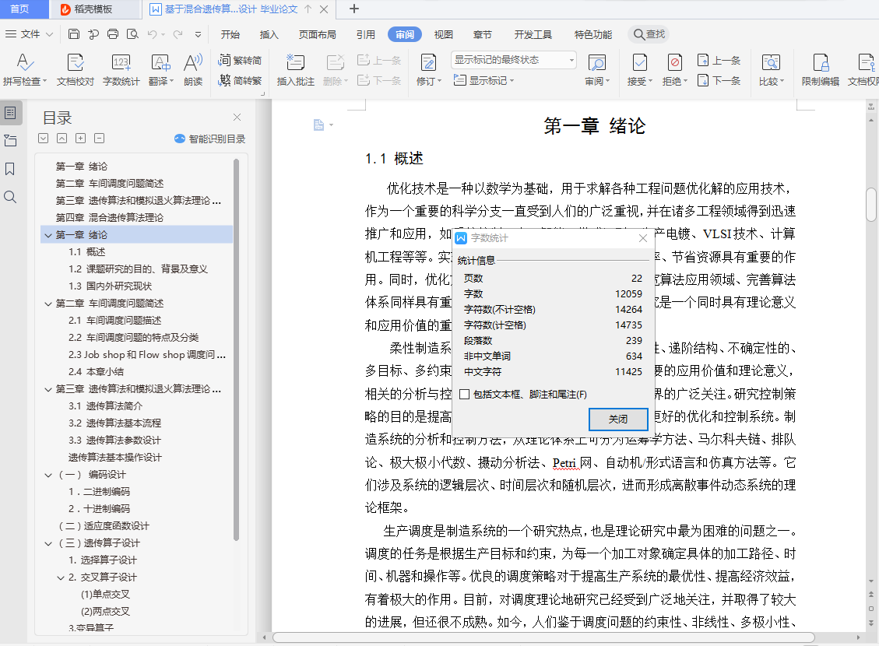Convert text with 繁转简
Viewport: 879px width, 646px height.
point(240,61)
